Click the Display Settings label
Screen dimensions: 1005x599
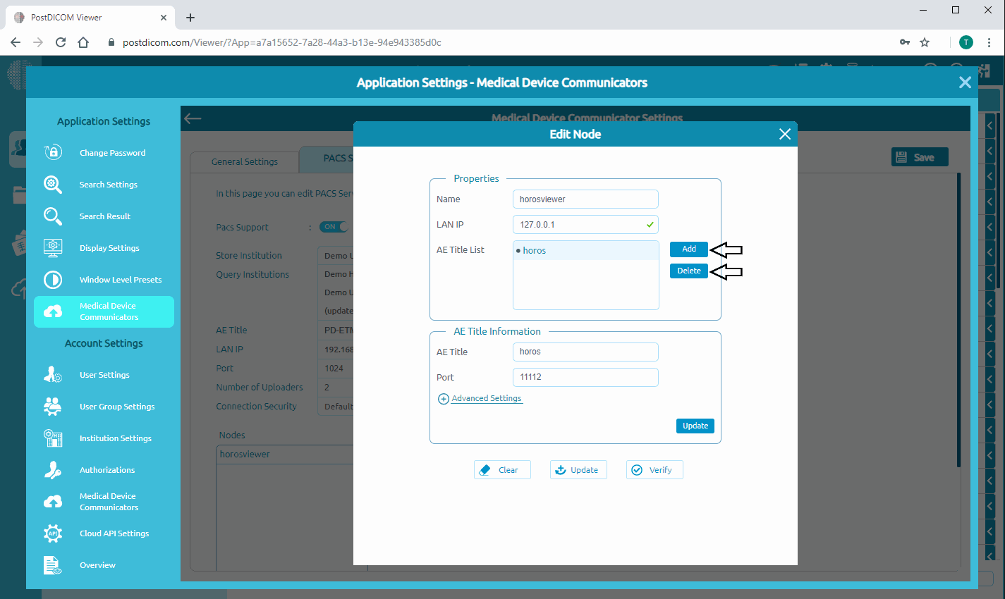coord(109,247)
